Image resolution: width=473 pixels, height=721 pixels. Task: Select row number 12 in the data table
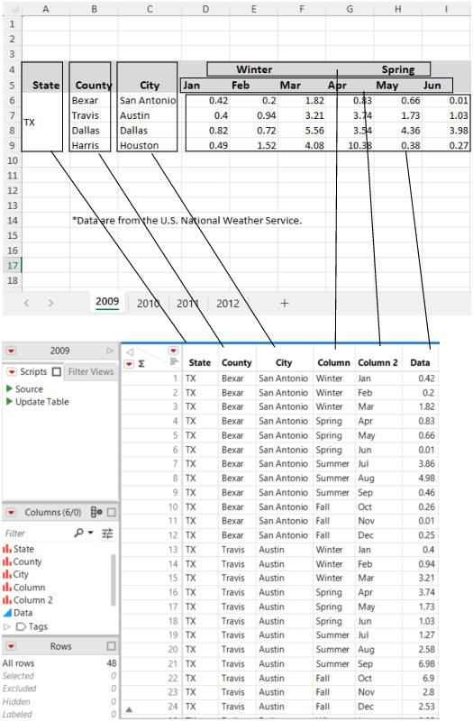pos(173,535)
